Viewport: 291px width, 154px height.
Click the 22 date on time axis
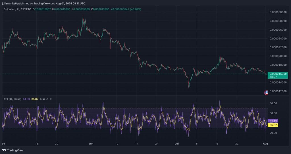point(237,143)
